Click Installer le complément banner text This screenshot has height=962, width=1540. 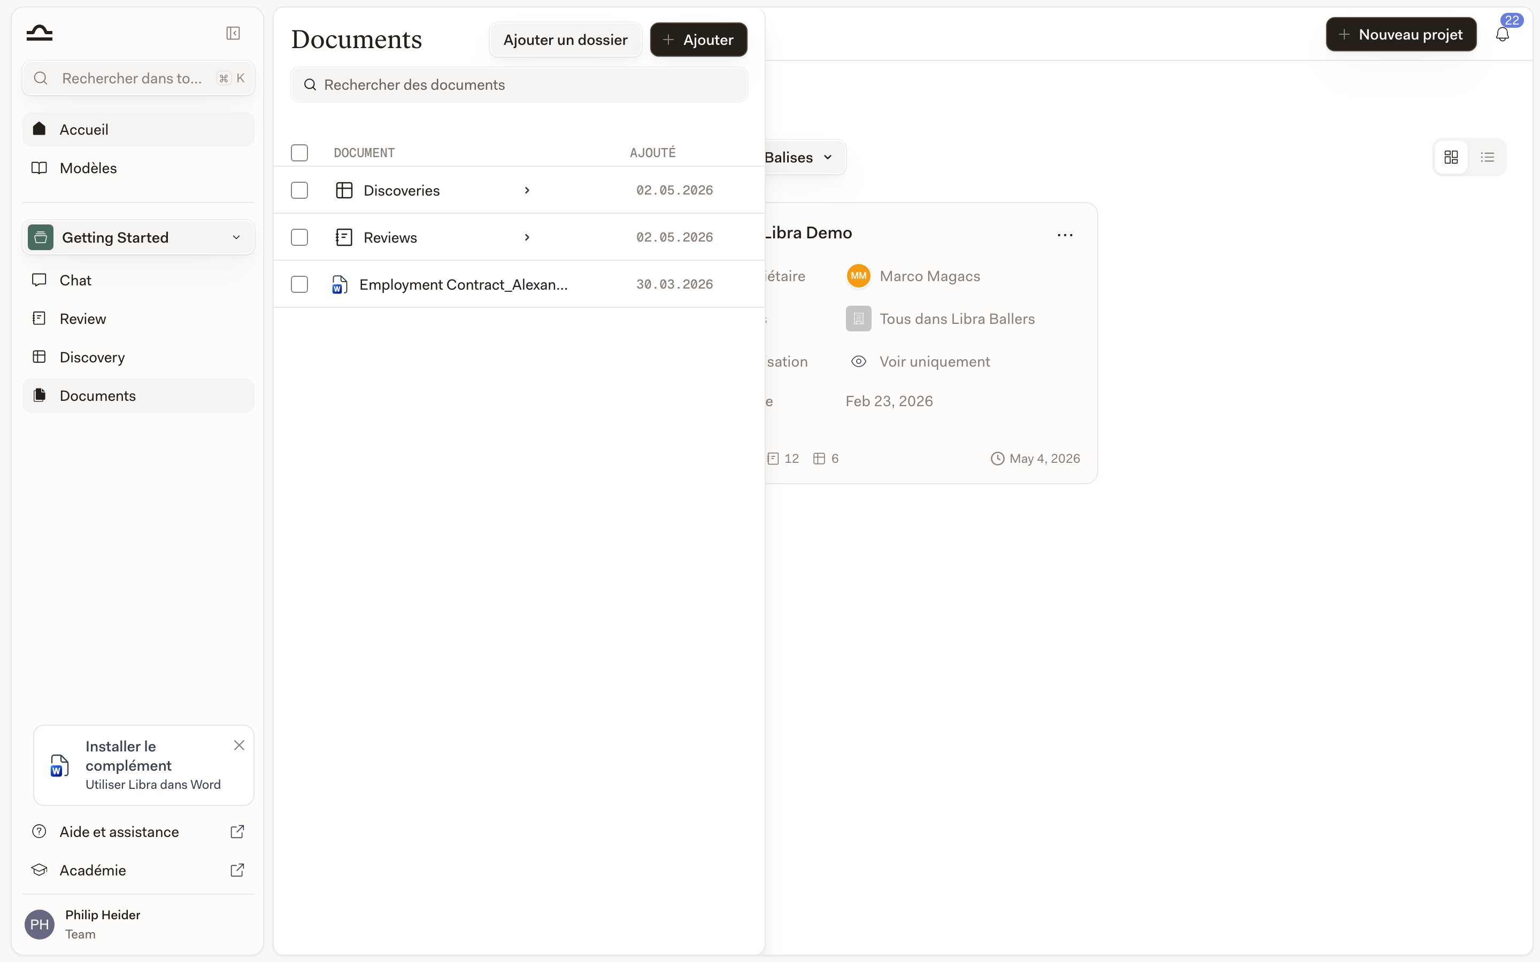click(x=128, y=756)
